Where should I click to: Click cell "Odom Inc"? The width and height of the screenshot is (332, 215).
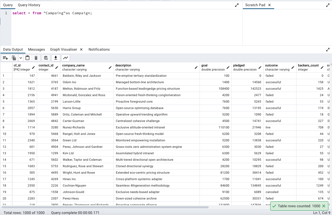pos(87,82)
